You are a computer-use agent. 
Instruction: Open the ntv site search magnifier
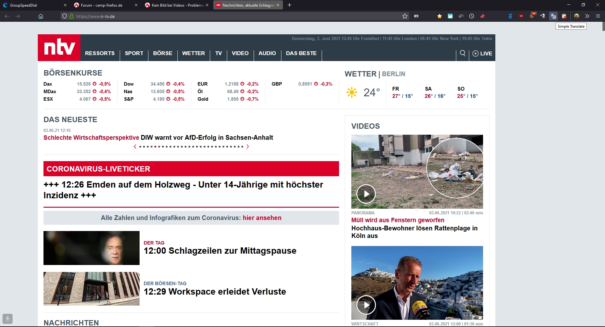463,53
